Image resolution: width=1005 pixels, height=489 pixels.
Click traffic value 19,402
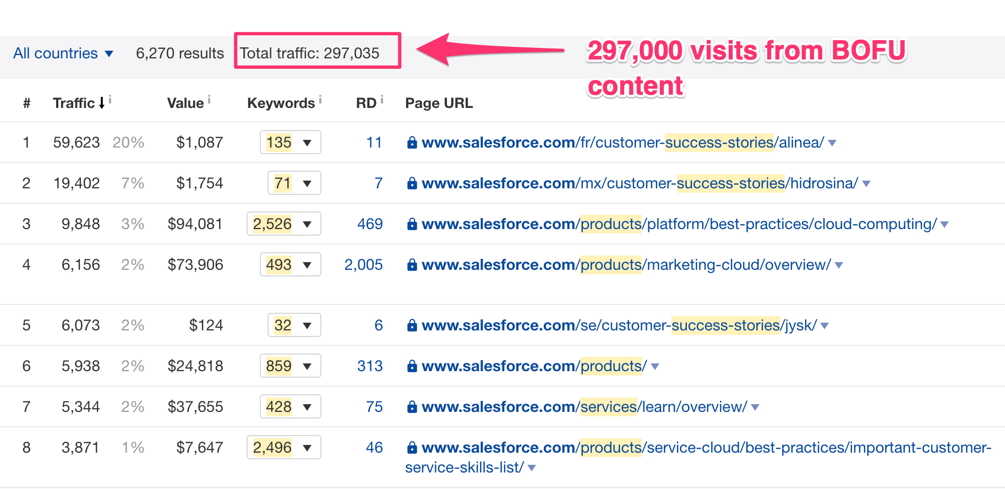point(77,183)
